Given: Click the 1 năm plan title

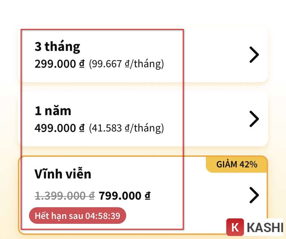Looking at the screenshot, I should pyautogui.click(x=52, y=110).
